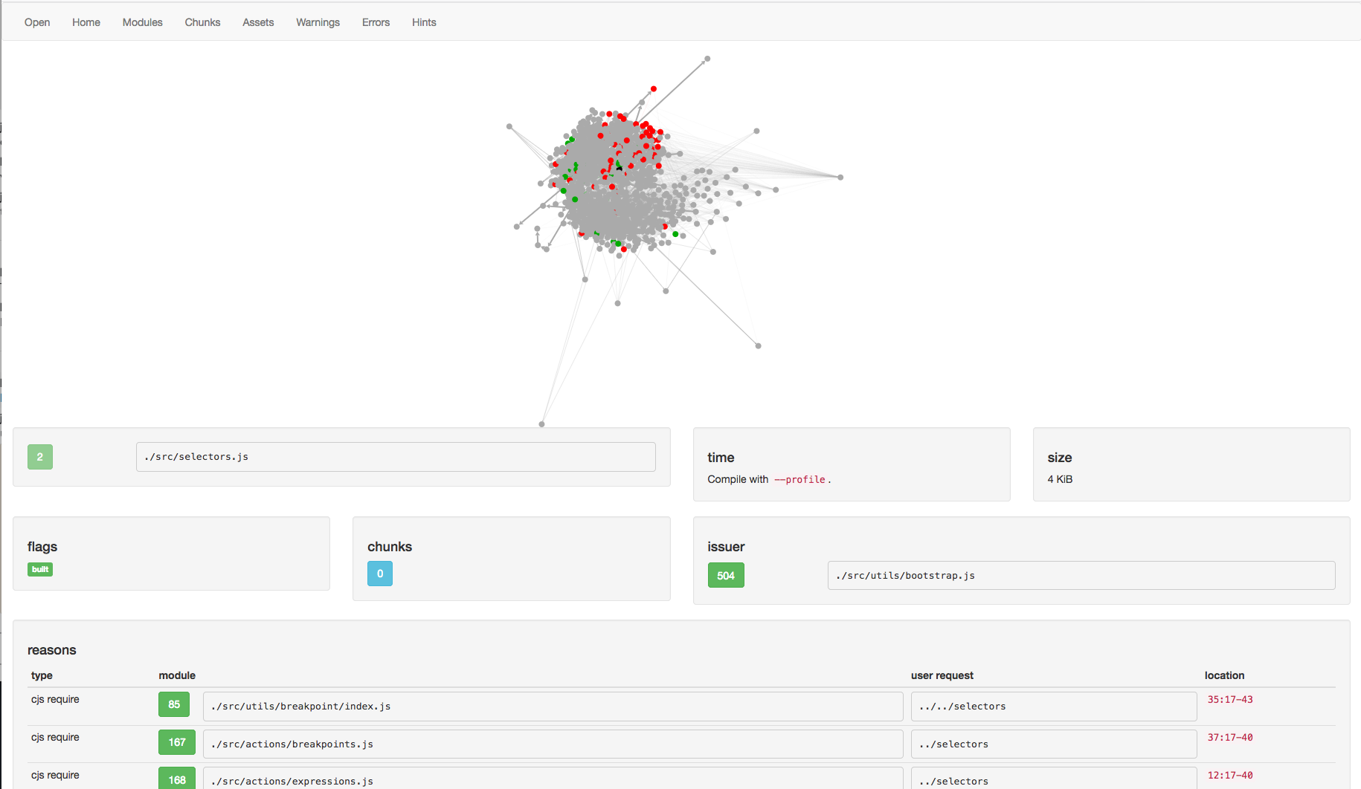This screenshot has width=1361, height=789.
Task: View the Errors page
Action: click(x=376, y=22)
